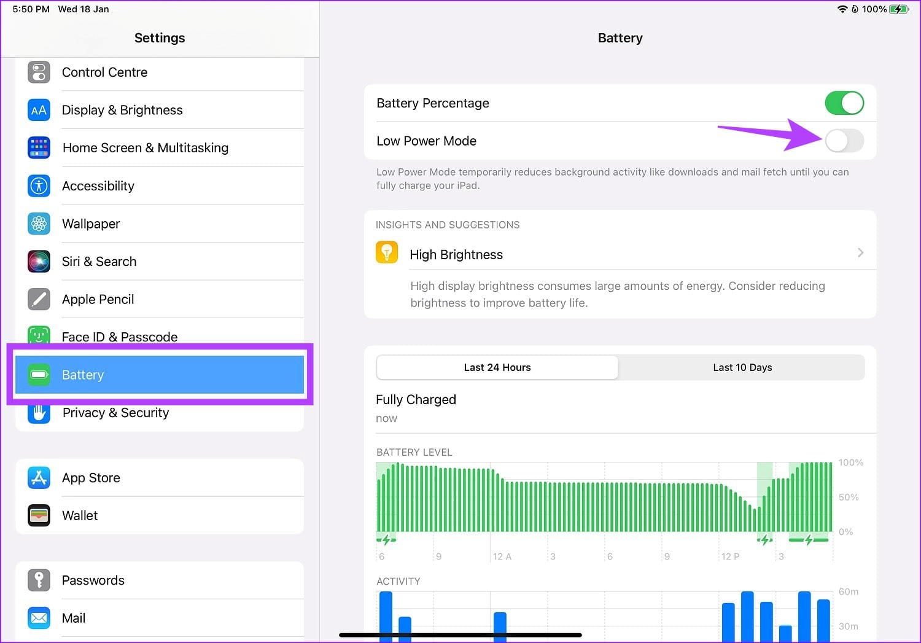The width and height of the screenshot is (921, 643).
Task: Open the Control Centre settings icon
Action: coord(39,72)
